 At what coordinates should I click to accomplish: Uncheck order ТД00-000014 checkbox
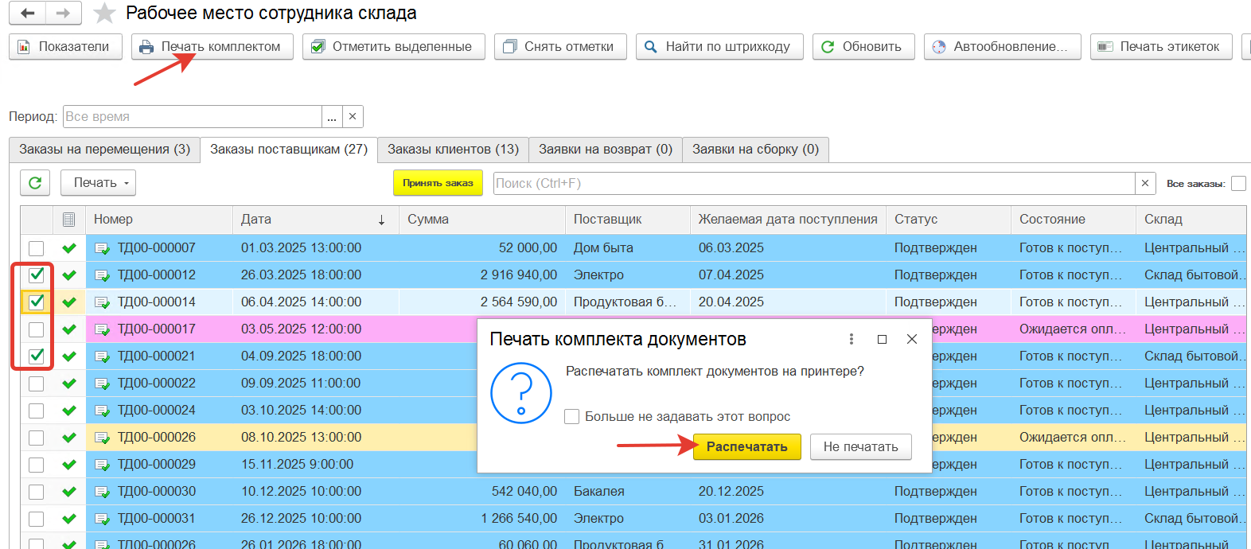point(36,302)
